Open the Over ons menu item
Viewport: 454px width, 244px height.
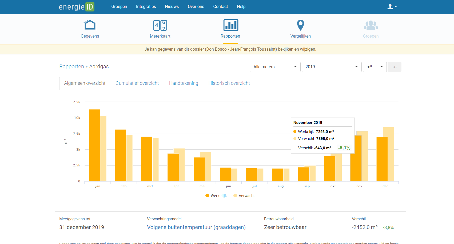[x=196, y=7]
